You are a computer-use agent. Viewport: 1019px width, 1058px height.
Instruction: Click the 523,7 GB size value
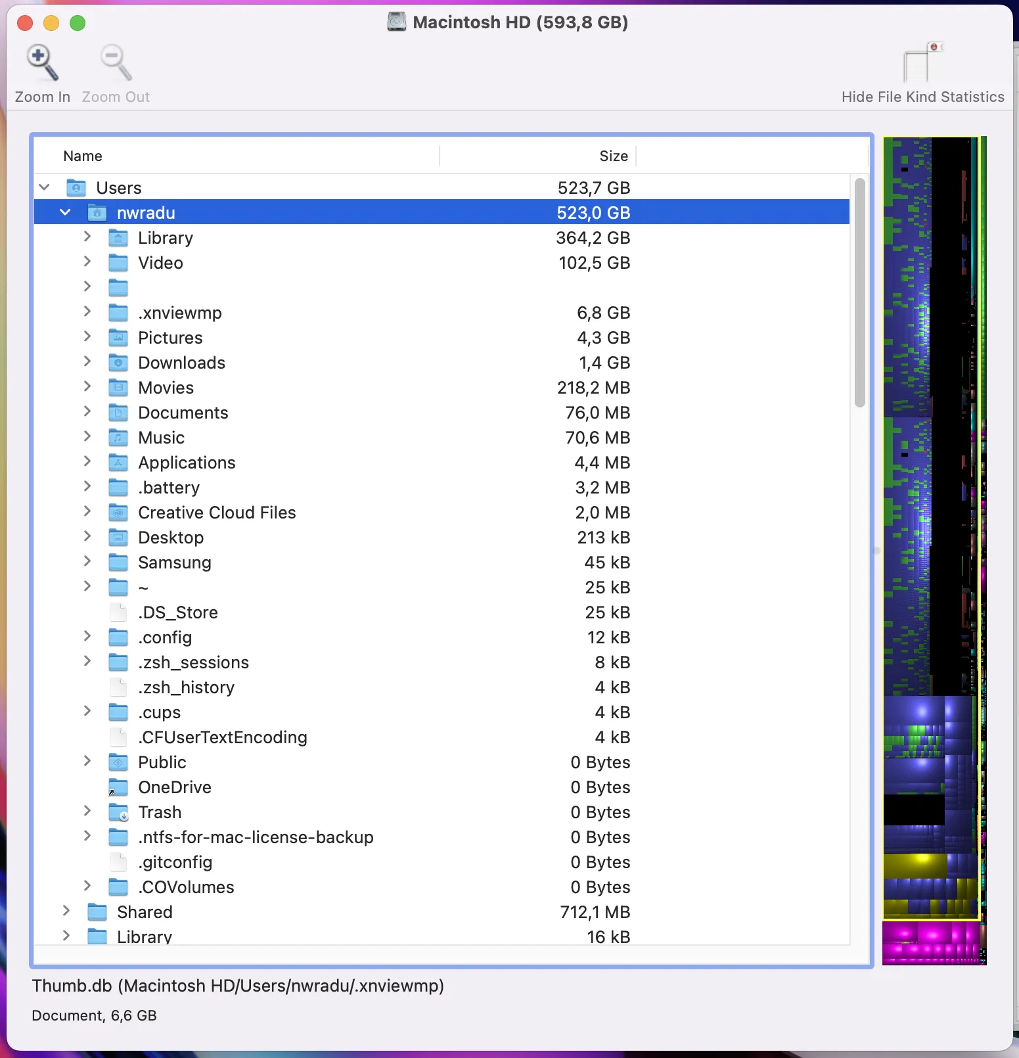click(x=594, y=188)
